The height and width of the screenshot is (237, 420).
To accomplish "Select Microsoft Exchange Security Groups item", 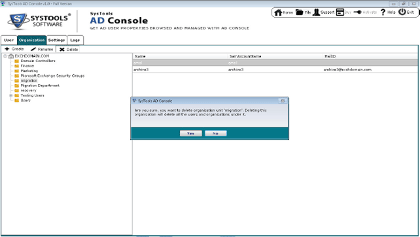I will [x=52, y=76].
